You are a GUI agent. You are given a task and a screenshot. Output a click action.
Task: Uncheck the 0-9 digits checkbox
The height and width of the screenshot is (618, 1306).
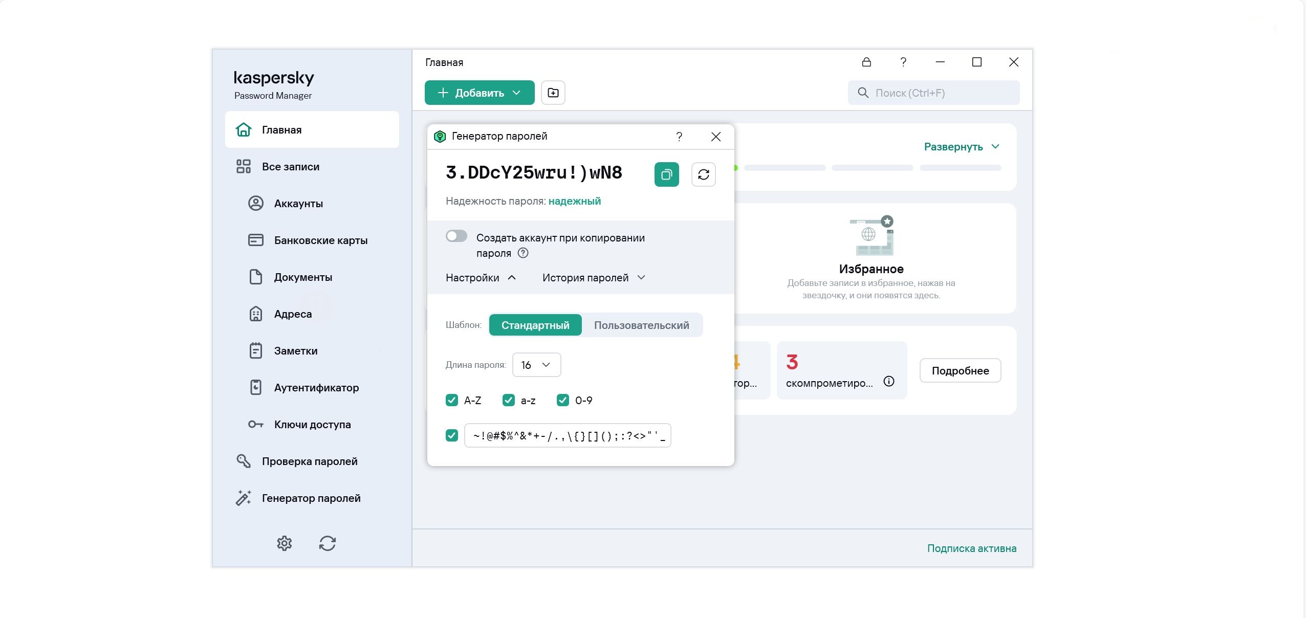(x=562, y=400)
